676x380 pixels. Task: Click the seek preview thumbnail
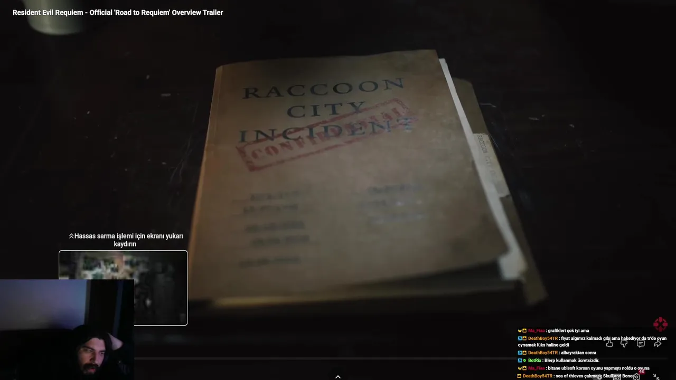pos(123,288)
